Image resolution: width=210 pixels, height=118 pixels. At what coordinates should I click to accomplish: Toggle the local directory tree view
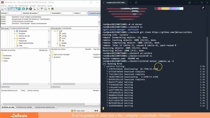pos(12,9)
